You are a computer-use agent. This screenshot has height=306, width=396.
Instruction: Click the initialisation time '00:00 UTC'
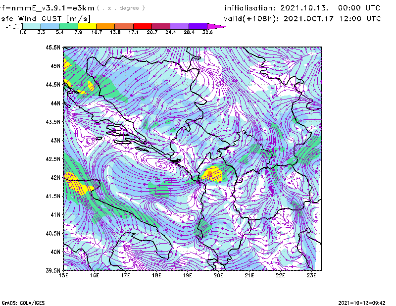click(359, 8)
